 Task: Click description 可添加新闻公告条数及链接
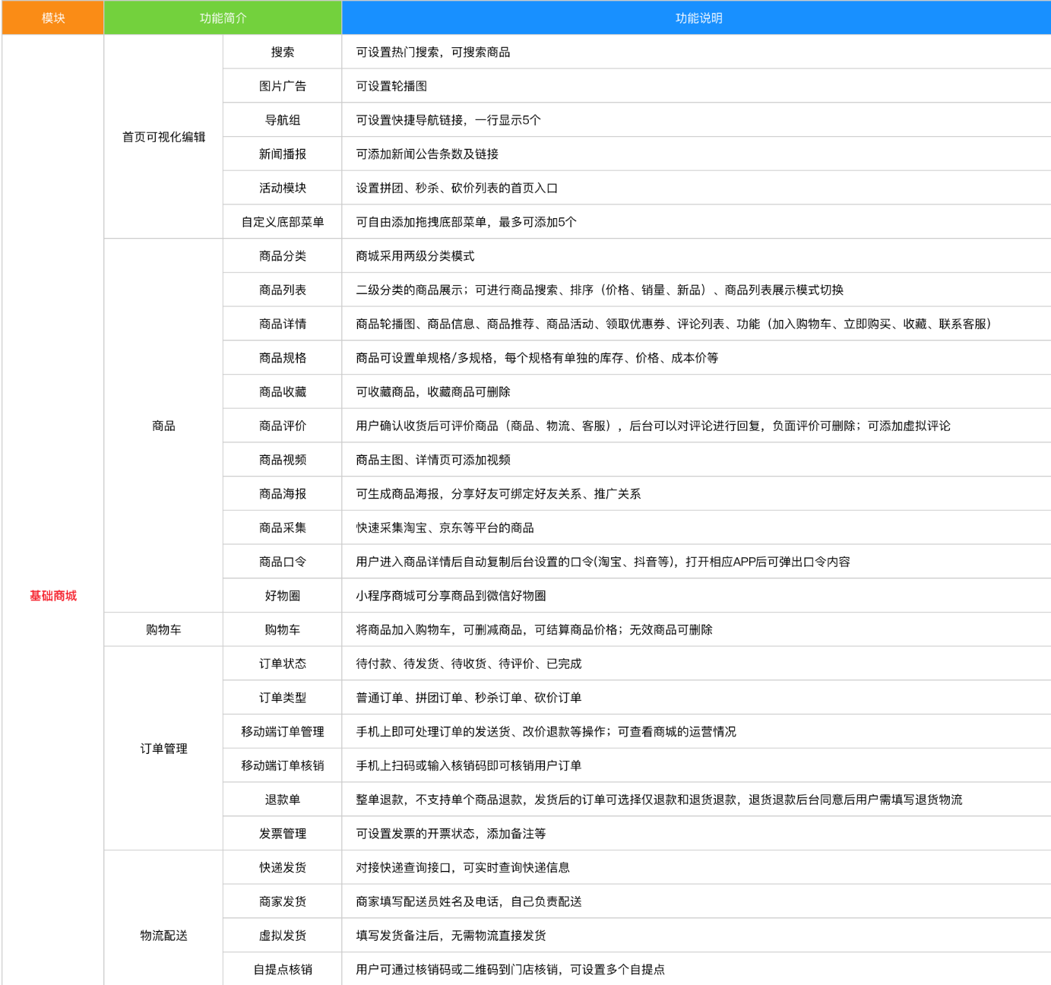point(427,154)
